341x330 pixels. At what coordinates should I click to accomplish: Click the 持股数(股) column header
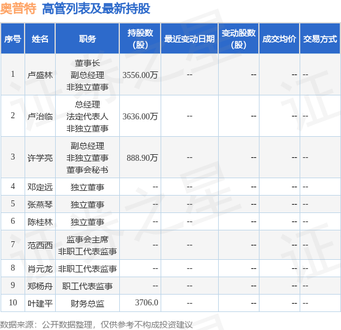tap(140, 39)
